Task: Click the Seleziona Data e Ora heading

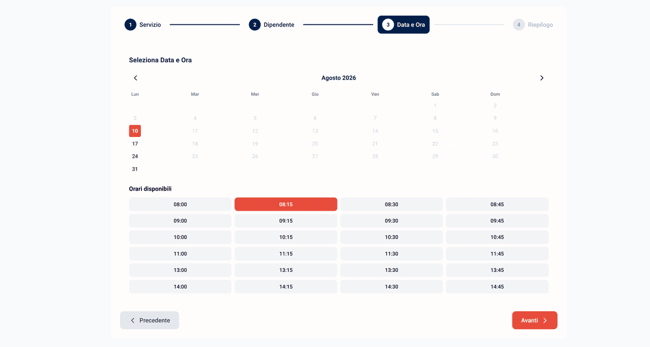Action: point(160,60)
